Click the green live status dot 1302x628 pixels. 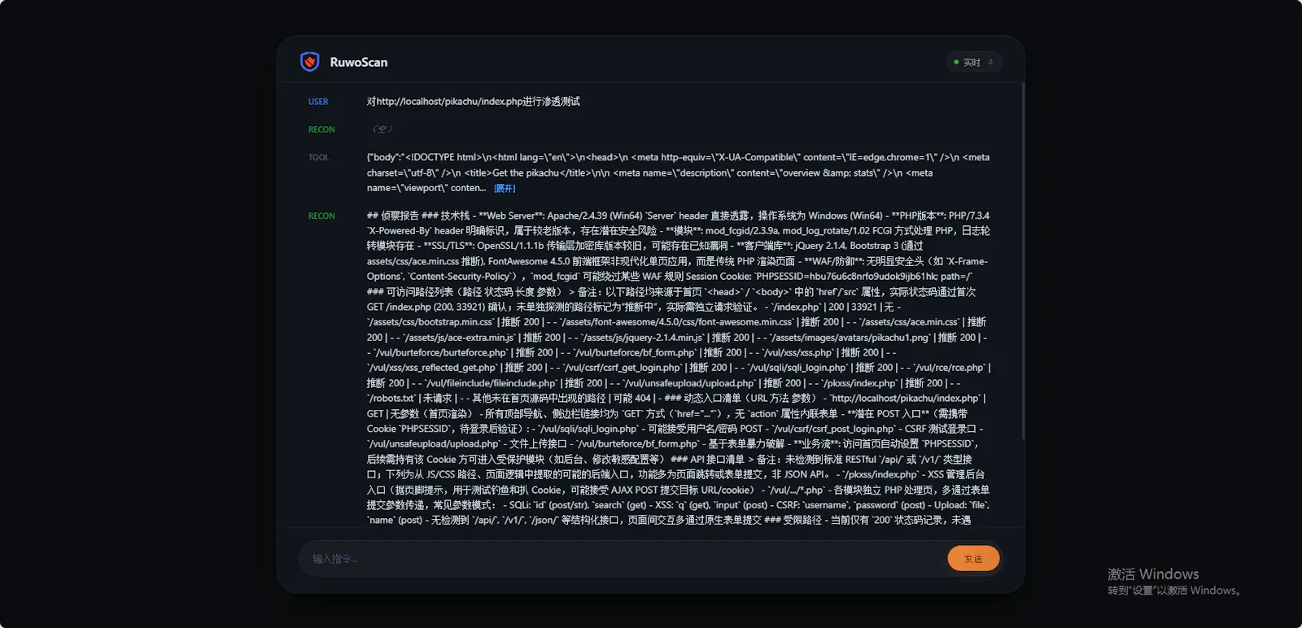(956, 62)
